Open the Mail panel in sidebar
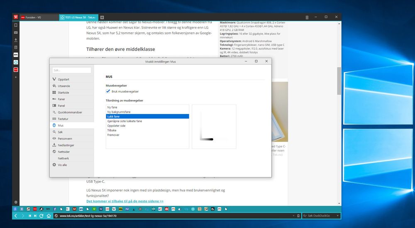 16,32
